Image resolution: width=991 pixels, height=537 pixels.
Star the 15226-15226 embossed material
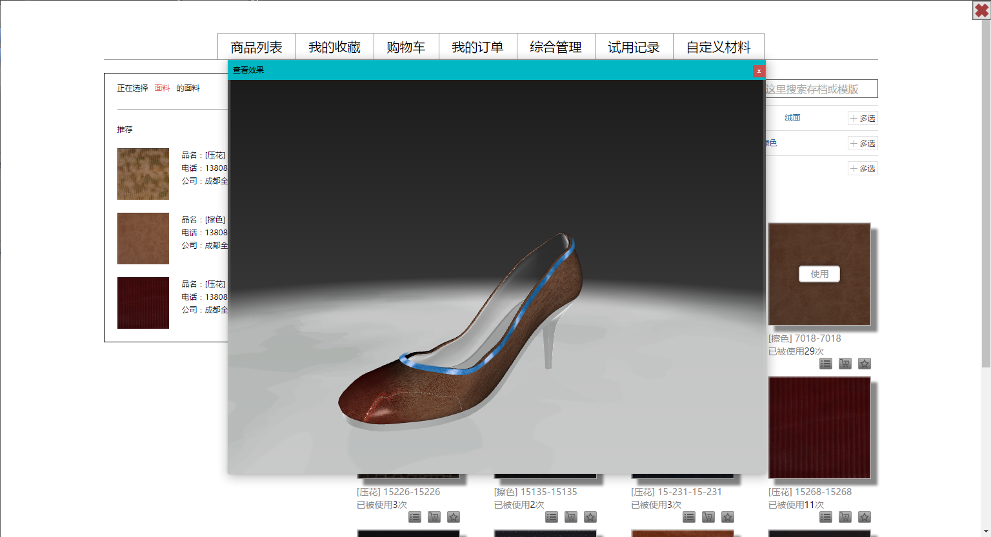(454, 517)
